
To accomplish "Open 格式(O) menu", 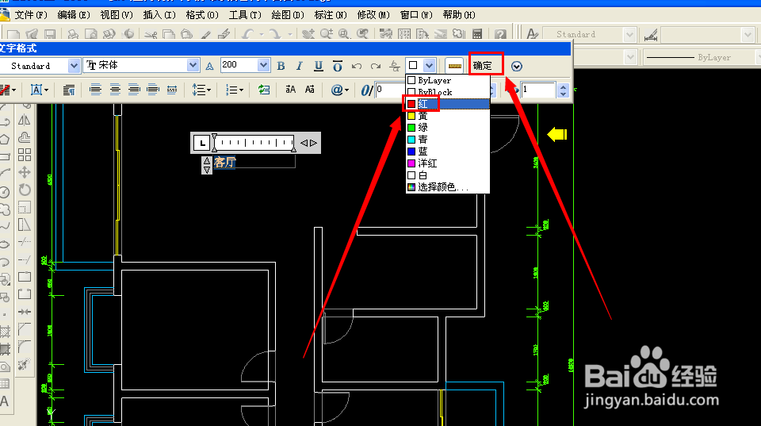I will [202, 15].
